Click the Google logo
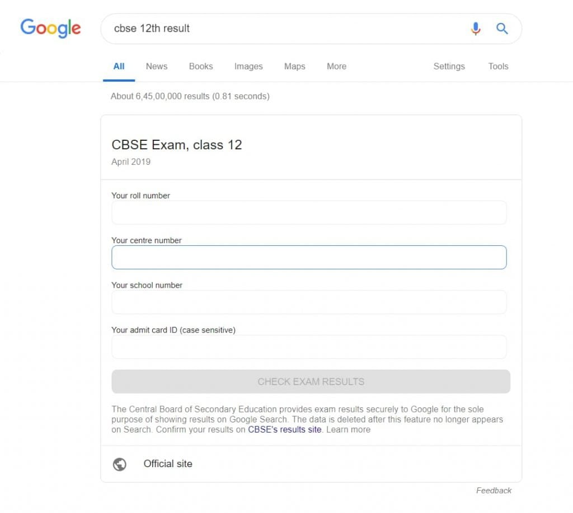 point(50,28)
